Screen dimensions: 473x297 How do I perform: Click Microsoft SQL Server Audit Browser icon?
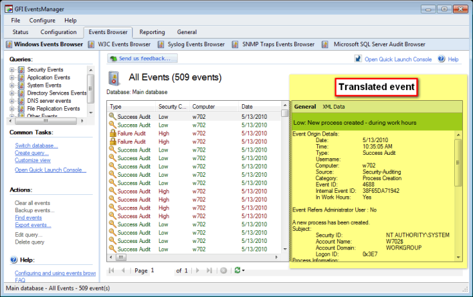tap(325, 45)
